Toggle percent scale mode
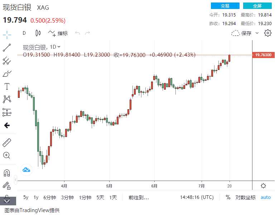Image resolution: width=275 pixels, height=215 pixels. pos(228,197)
